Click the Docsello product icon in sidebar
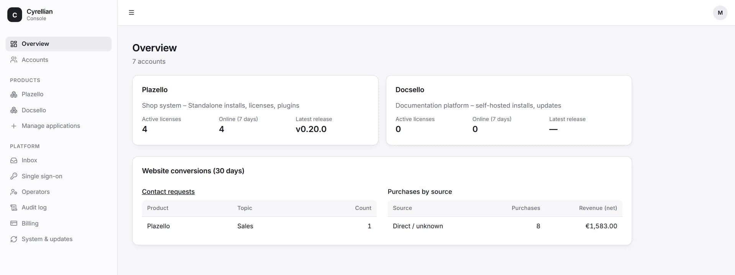Image resolution: width=735 pixels, height=275 pixels. coord(14,110)
